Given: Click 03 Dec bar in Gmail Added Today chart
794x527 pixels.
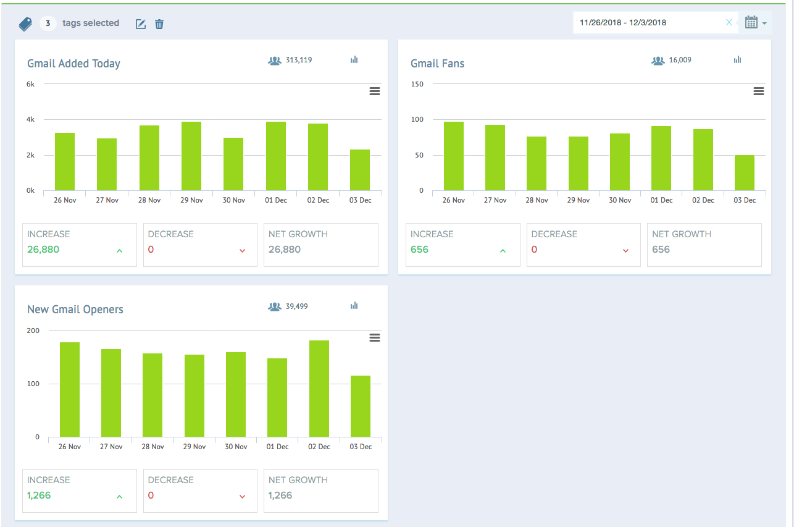Looking at the screenshot, I should (360, 170).
